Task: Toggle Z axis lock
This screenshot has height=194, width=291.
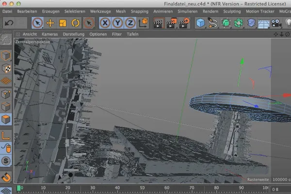Action: pos(130,23)
